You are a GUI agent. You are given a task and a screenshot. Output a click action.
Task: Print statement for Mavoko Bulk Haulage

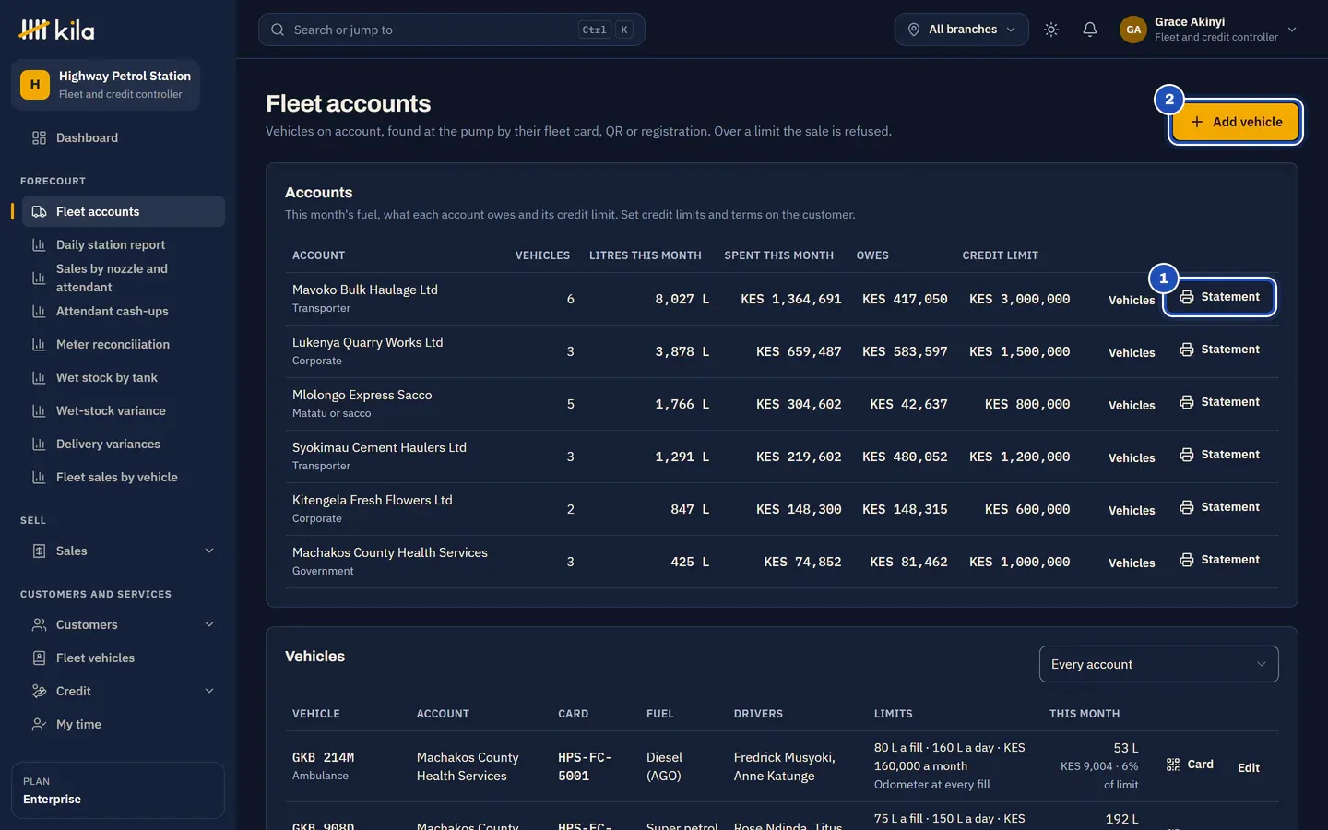point(1220,297)
